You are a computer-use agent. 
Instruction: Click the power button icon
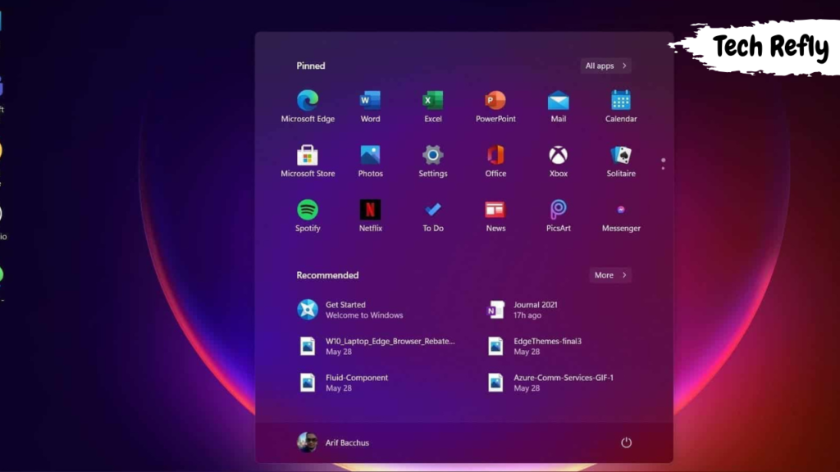pos(626,442)
